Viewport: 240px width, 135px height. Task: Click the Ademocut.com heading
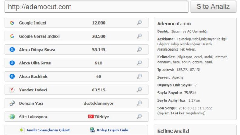click(174, 24)
